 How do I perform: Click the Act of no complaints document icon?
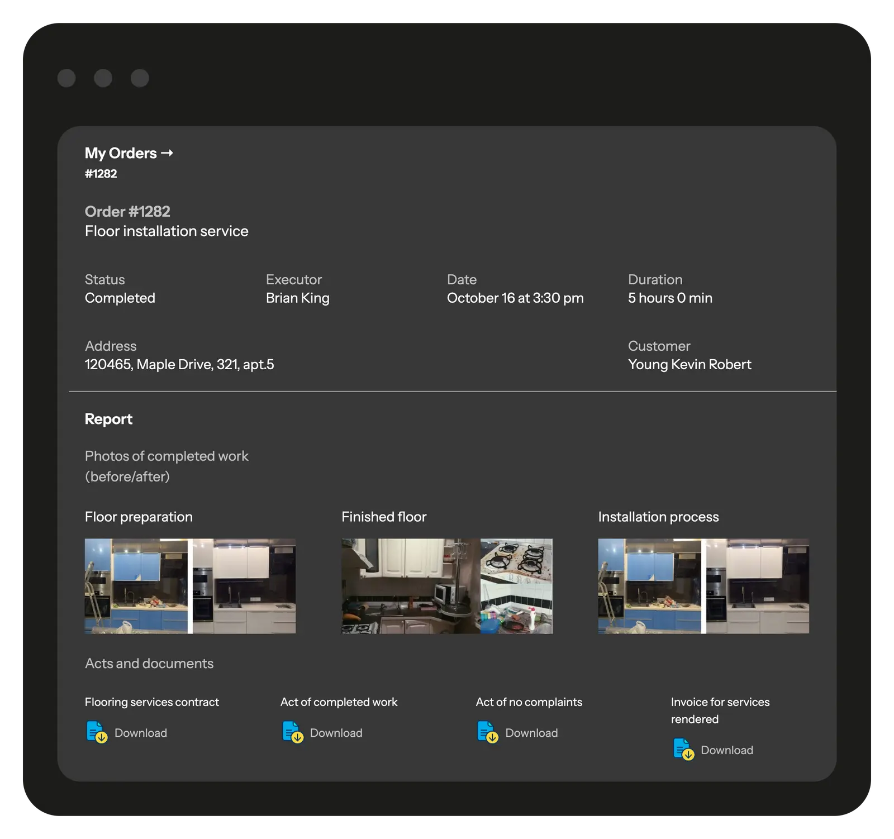pos(487,732)
